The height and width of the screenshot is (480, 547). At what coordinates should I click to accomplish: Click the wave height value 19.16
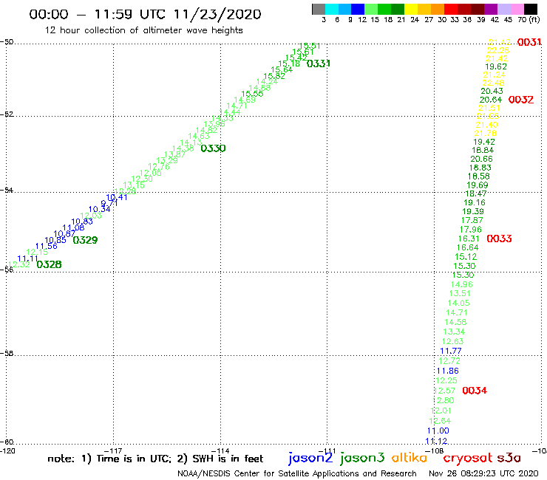coord(475,202)
